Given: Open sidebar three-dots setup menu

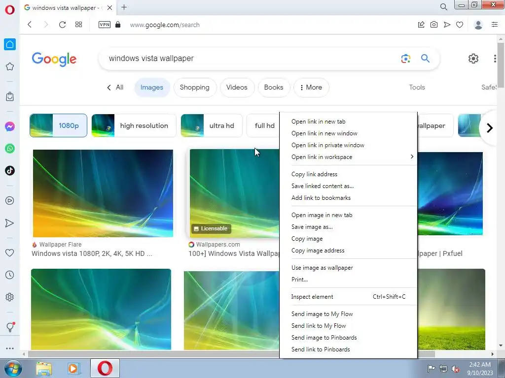Looking at the screenshot, I should click(x=10, y=348).
